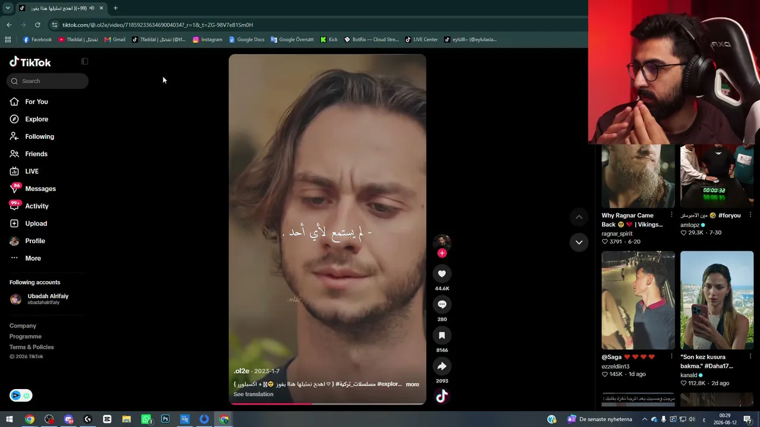
Task: Open the BotRix bookmark
Action: (371, 40)
